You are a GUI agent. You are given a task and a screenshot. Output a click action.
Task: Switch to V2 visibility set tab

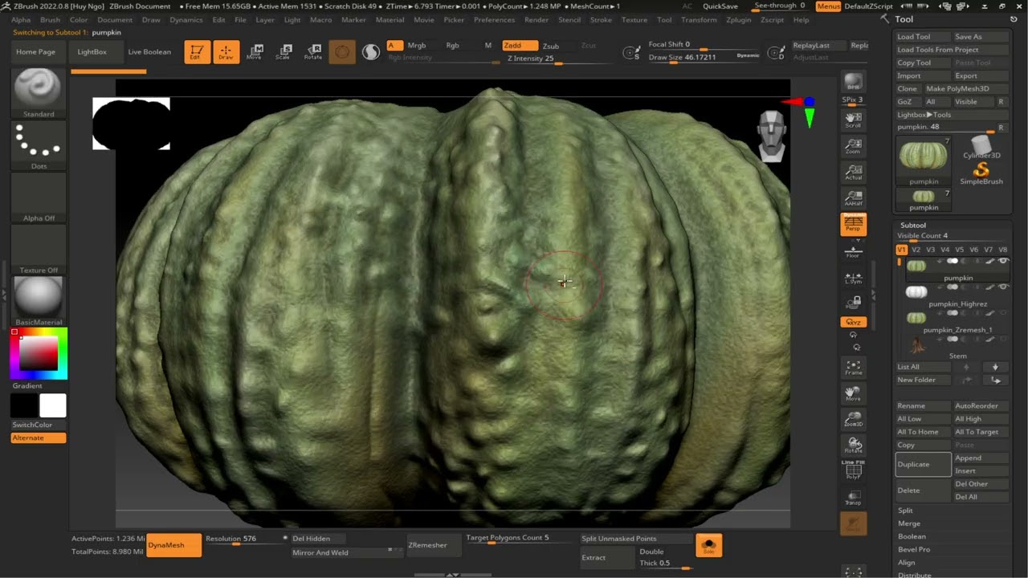coord(916,250)
